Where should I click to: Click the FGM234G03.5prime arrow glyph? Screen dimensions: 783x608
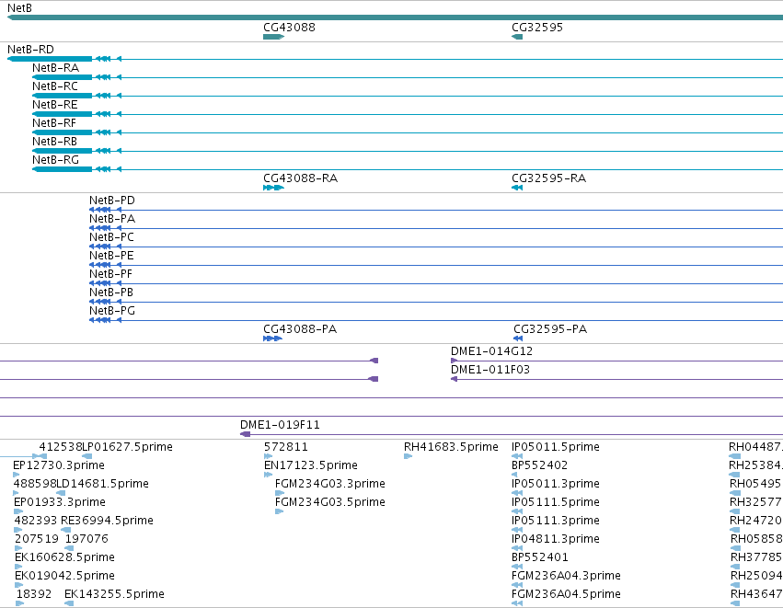click(x=279, y=511)
